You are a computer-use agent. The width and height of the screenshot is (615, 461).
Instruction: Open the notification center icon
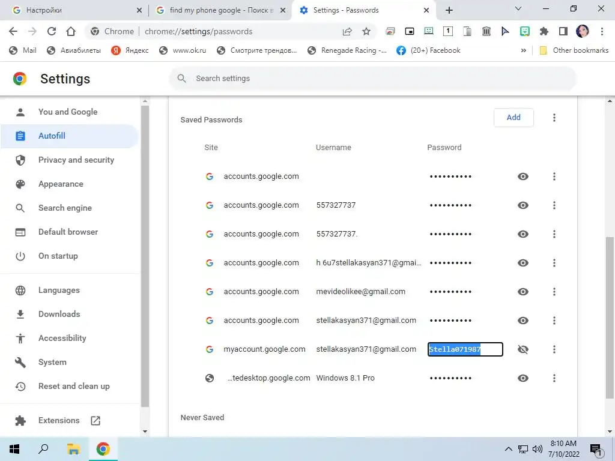596,450
